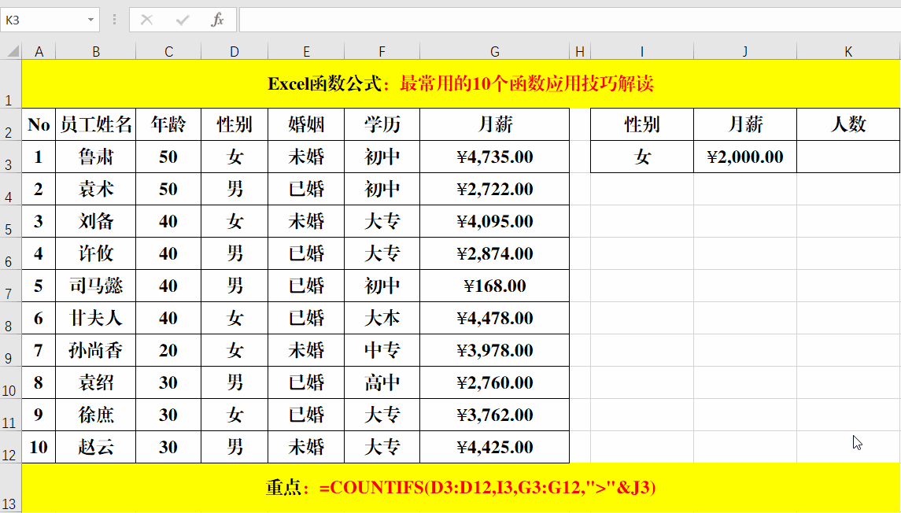The width and height of the screenshot is (901, 513).
Task: Select row 12 header
Action: [x=11, y=448]
